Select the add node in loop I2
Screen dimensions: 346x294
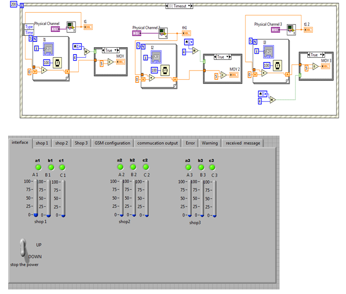(152, 78)
